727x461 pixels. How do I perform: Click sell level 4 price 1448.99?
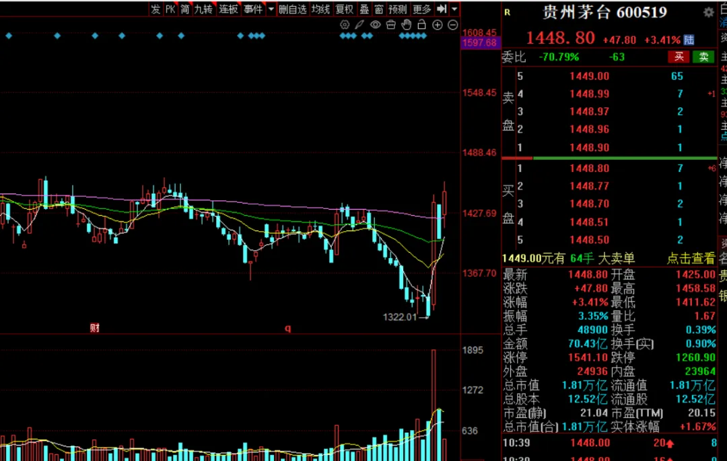(x=589, y=94)
